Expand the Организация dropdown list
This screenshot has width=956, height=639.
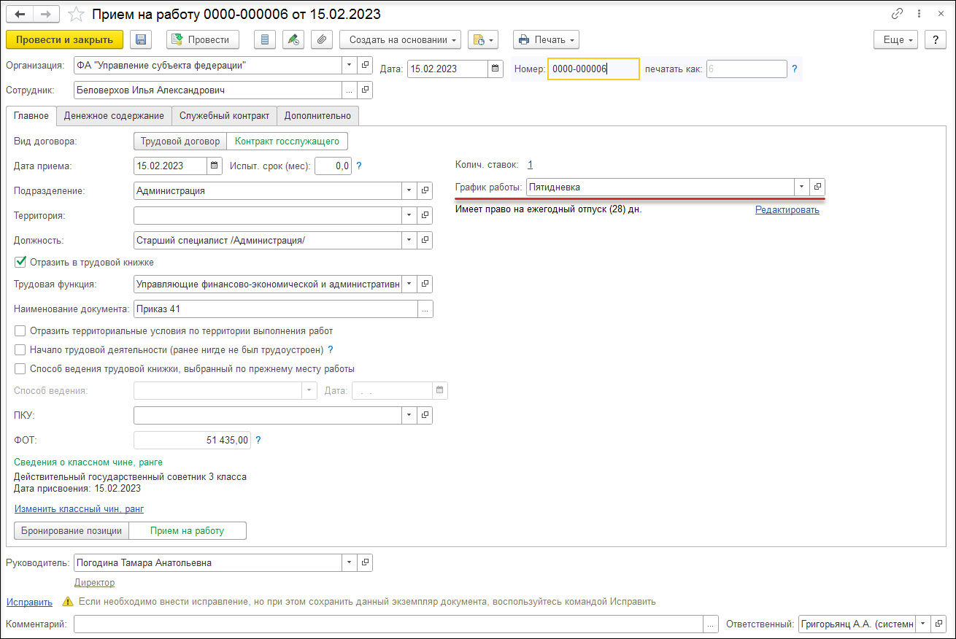[x=350, y=66]
